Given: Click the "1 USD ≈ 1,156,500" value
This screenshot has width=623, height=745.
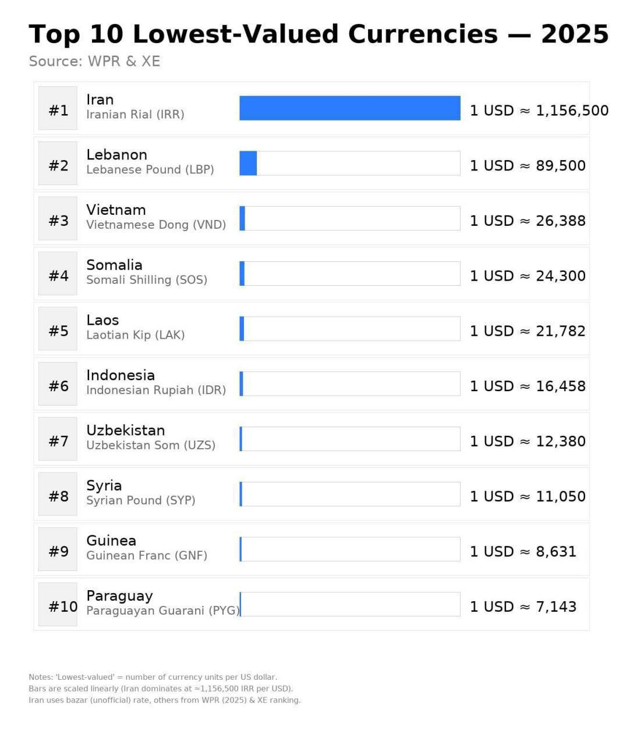Looking at the screenshot, I should coord(539,111).
